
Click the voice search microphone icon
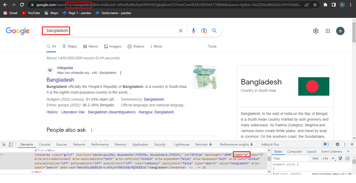pyautogui.click(x=193, y=31)
